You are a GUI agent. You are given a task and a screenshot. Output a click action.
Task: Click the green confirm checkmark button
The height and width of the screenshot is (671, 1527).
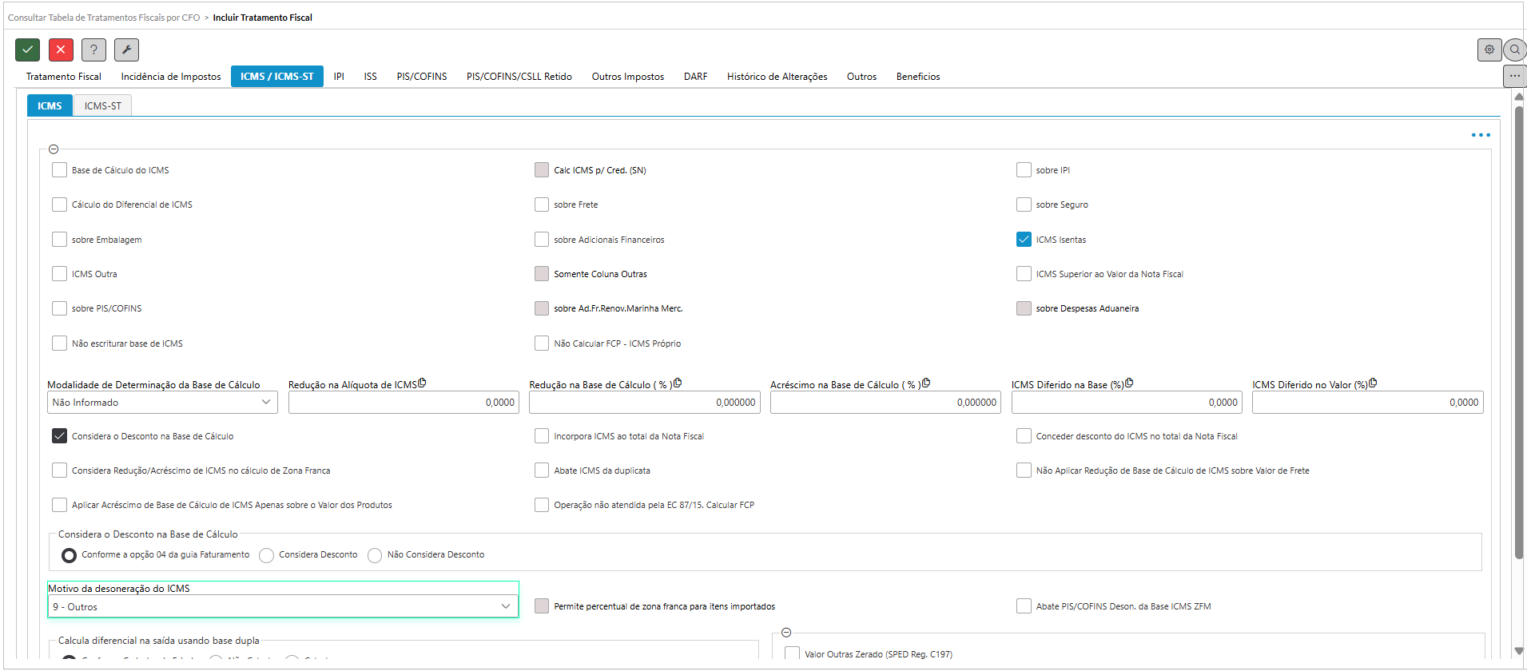pyautogui.click(x=27, y=50)
